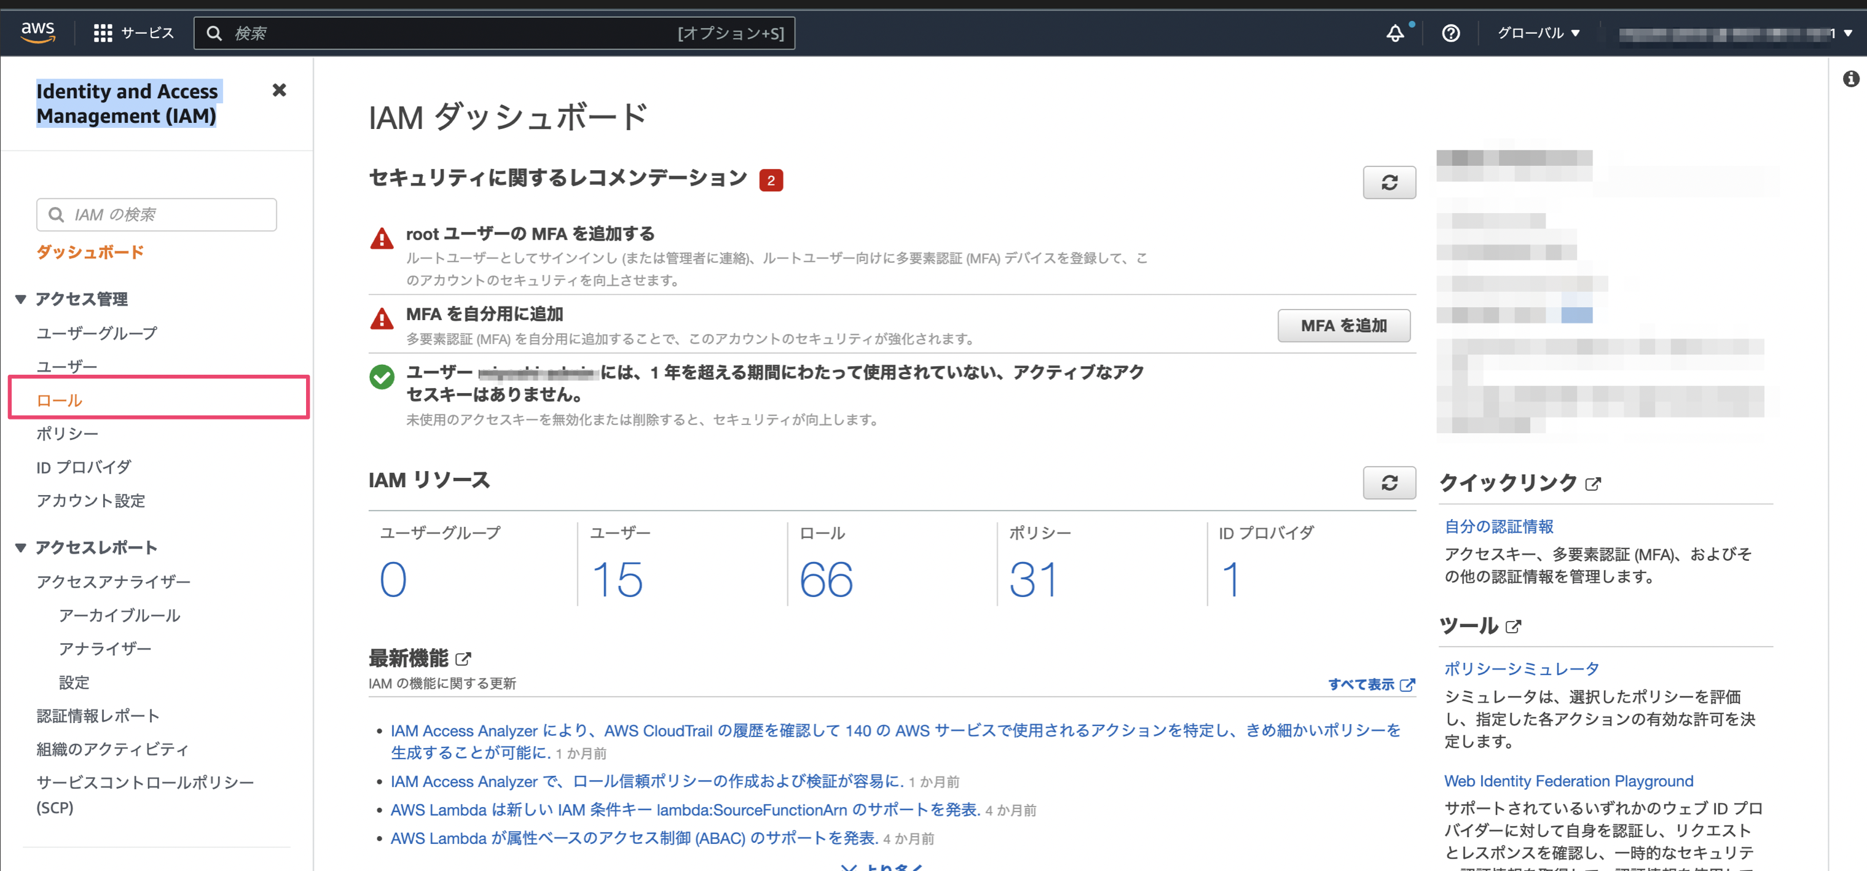This screenshot has width=1867, height=871.
Task: Open サービスコントロールポリシー (SCP) in sidebar
Action: point(145,795)
